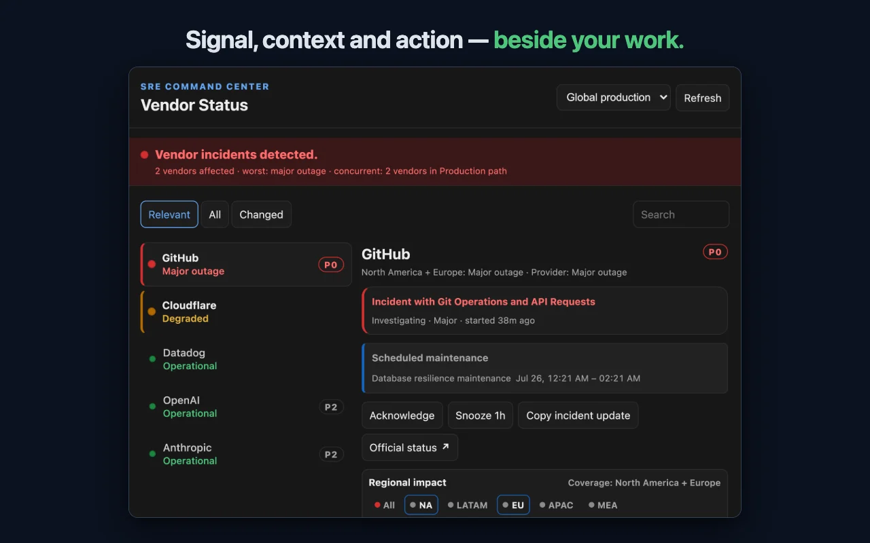Click the SRE COMMAND CENTER label
This screenshot has height=543, width=870.
click(205, 86)
